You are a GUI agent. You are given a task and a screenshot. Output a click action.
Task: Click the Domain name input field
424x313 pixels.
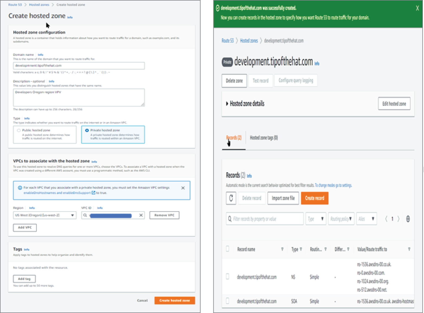79,66
